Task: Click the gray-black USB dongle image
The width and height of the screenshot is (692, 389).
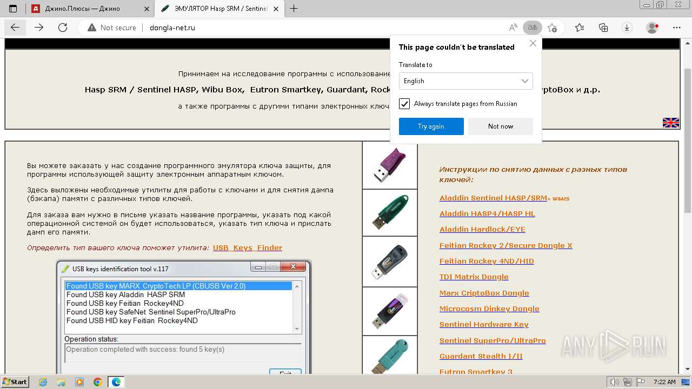Action: [389, 261]
